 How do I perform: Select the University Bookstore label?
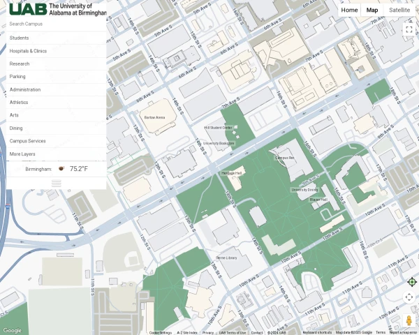click(219, 144)
